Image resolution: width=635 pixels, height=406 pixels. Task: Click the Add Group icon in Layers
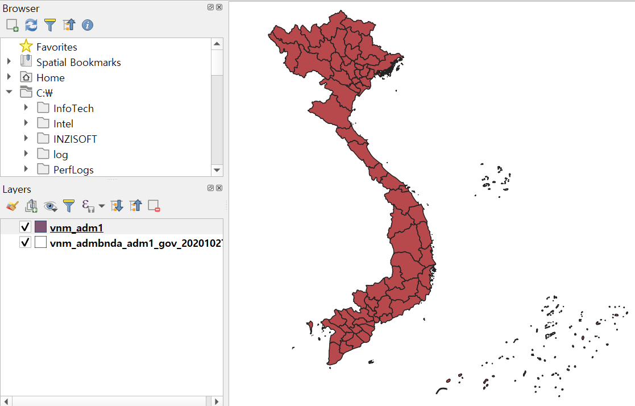31,206
